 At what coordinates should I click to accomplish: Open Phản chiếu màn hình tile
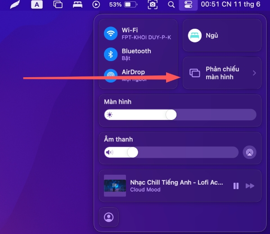(x=222, y=73)
